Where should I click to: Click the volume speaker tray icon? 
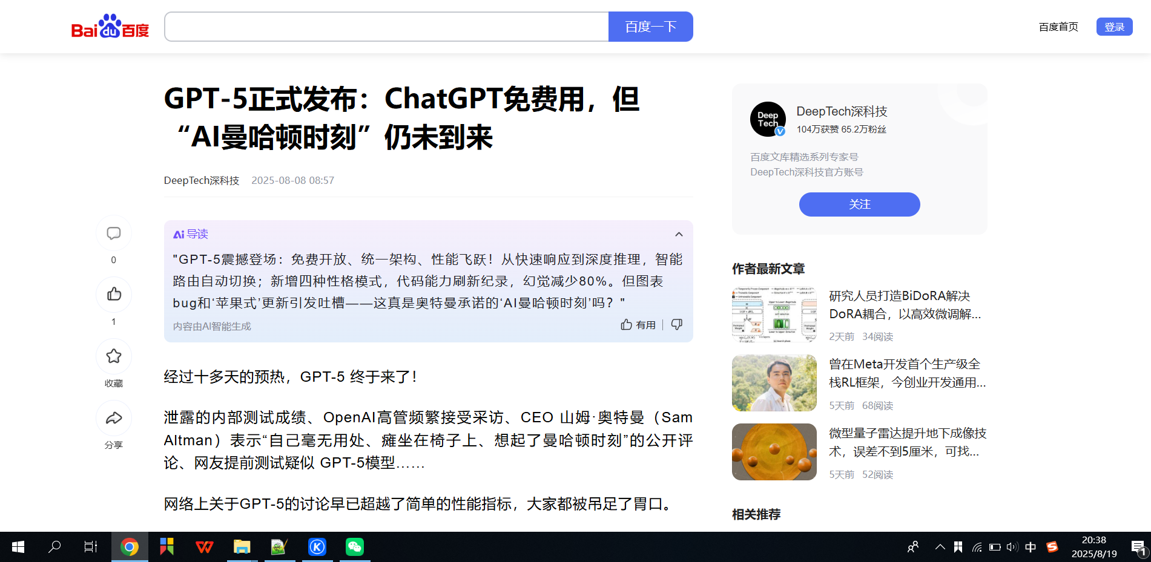pyautogui.click(x=1012, y=547)
